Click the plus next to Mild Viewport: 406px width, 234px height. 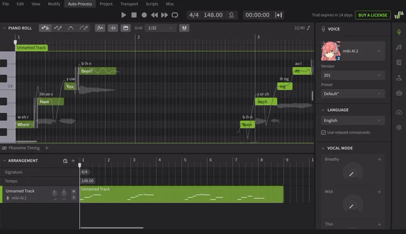coord(379,192)
